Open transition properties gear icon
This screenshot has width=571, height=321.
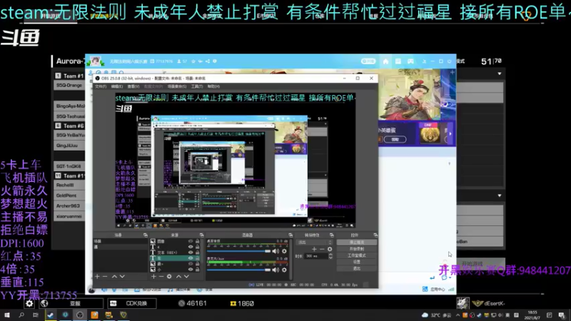pos(330,249)
